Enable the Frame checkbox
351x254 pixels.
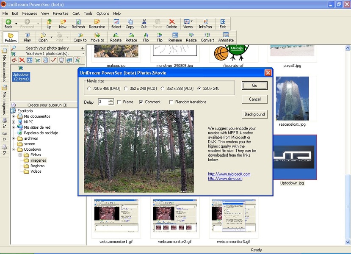pos(119,102)
